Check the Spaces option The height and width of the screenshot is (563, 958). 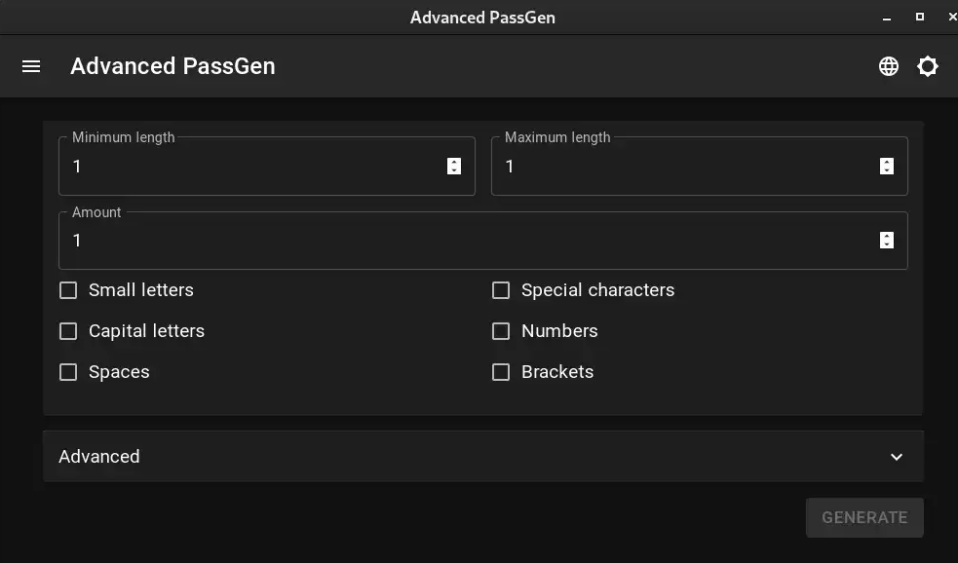(x=68, y=372)
